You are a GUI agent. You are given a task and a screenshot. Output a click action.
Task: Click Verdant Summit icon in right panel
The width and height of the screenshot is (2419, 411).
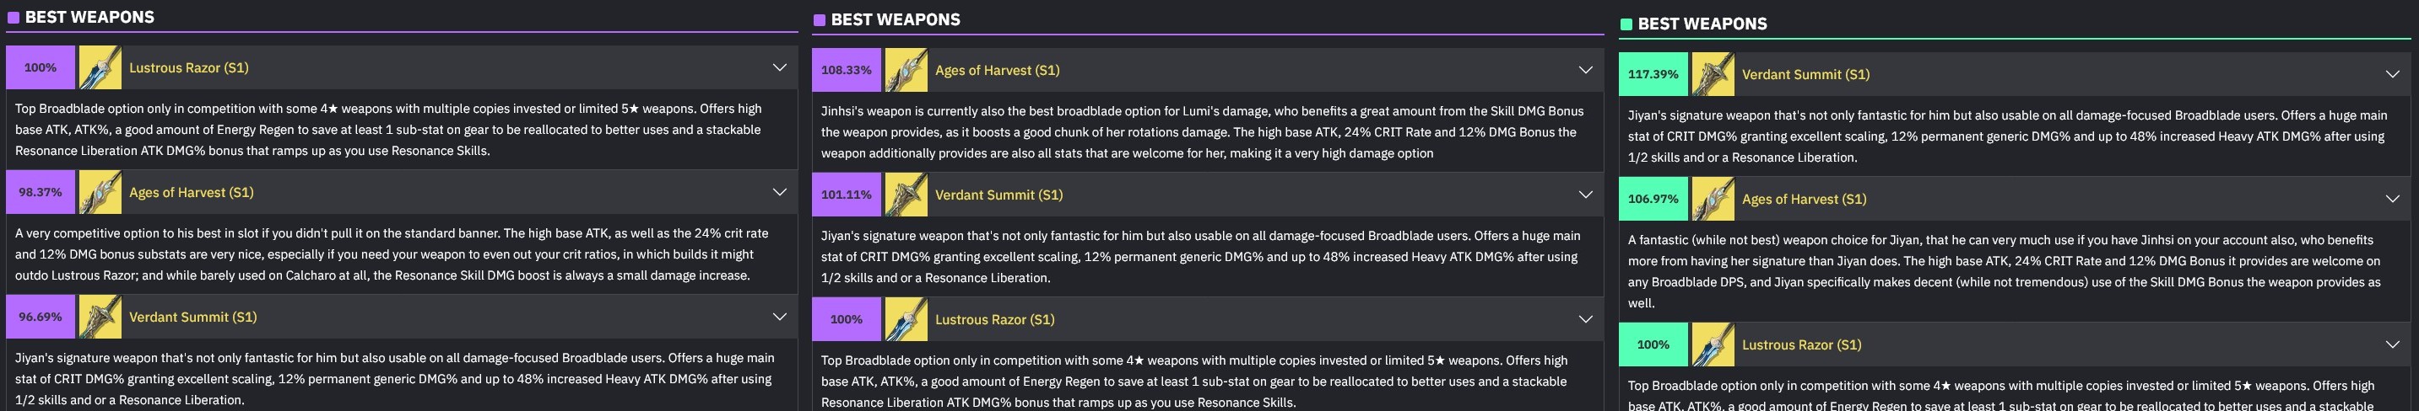pos(1713,74)
